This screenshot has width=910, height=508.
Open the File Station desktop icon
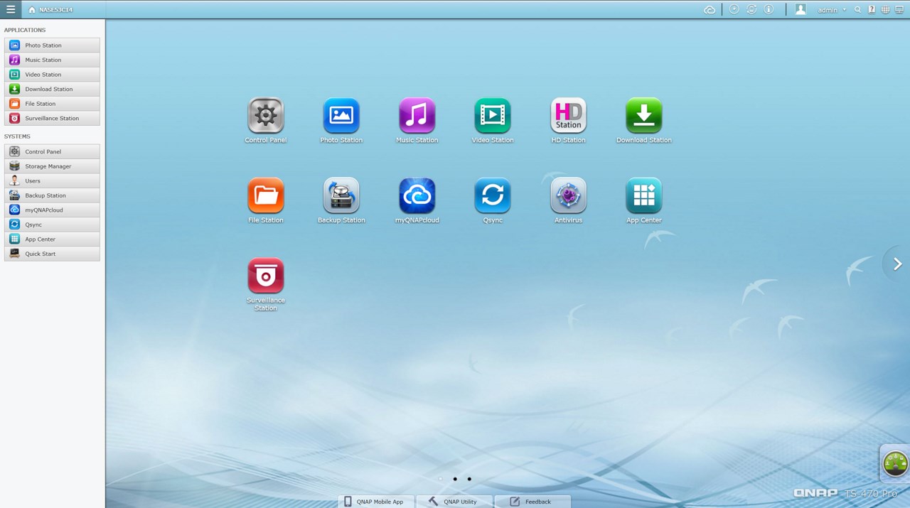point(266,195)
